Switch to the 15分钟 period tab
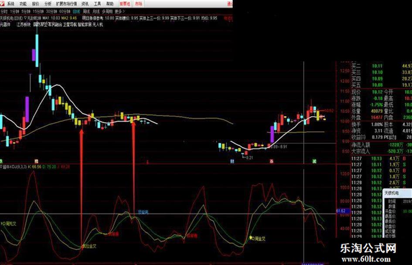The image size is (412, 265). [x=38, y=12]
